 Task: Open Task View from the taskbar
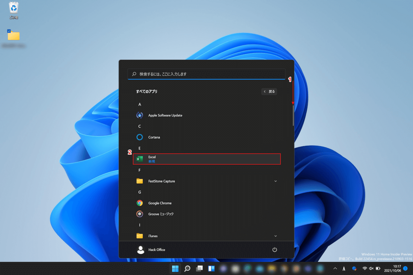[x=199, y=268]
